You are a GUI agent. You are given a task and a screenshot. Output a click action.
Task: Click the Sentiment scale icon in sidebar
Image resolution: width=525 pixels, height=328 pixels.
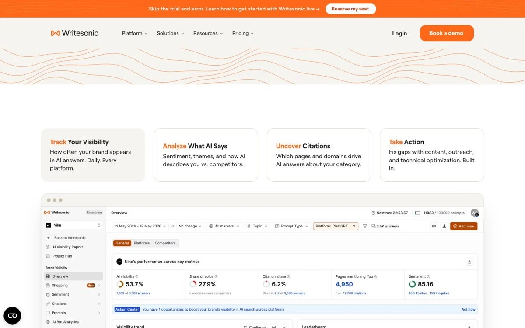(48, 295)
